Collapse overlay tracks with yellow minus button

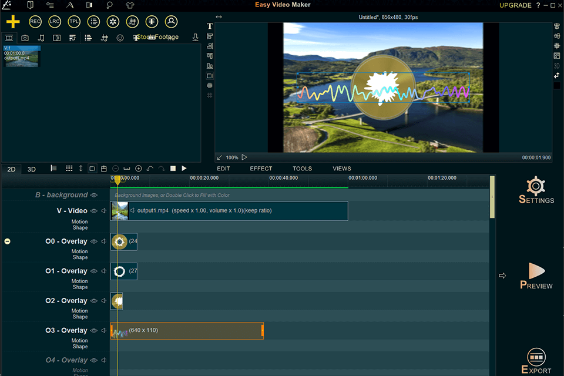coord(7,241)
